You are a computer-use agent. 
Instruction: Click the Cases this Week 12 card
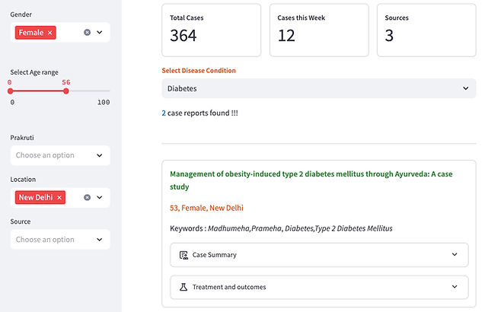[319, 30]
